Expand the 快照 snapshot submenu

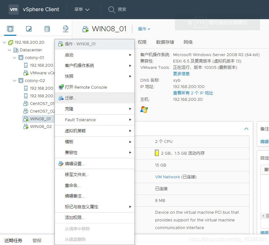coord(95,76)
